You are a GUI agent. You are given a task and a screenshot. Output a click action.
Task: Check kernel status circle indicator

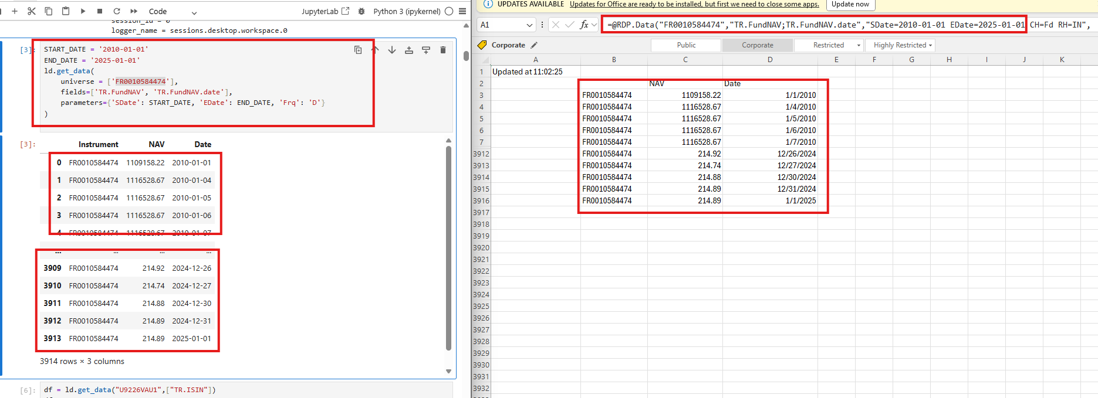coord(449,11)
